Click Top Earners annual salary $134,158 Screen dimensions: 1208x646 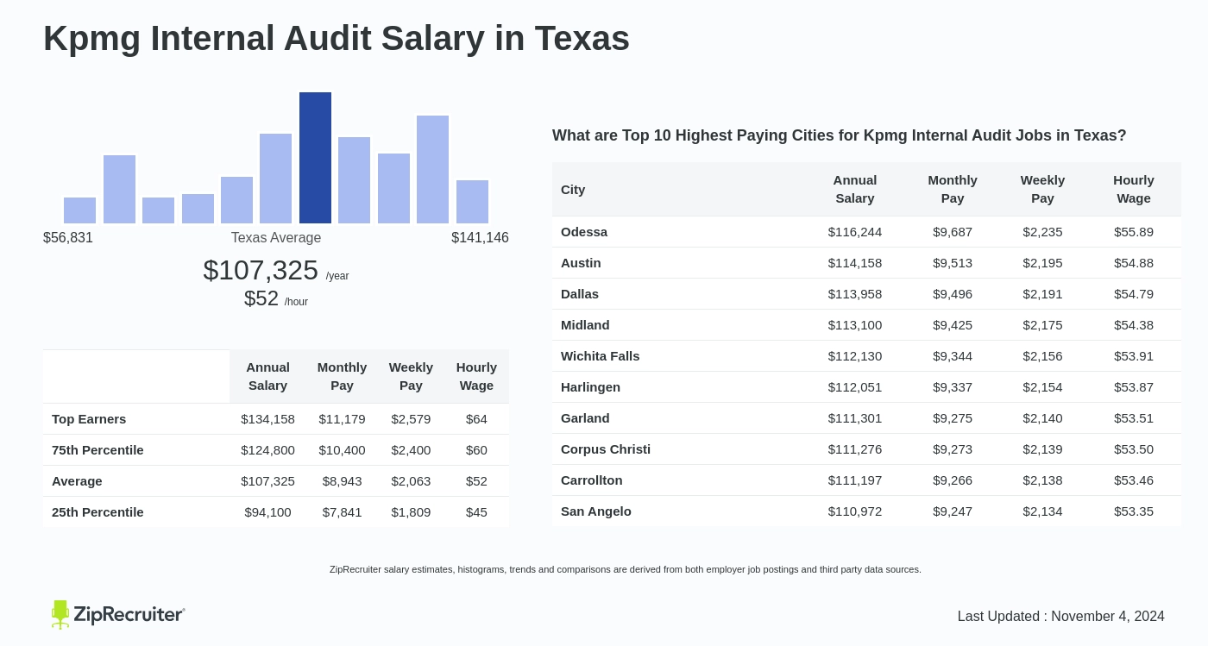[267, 419]
